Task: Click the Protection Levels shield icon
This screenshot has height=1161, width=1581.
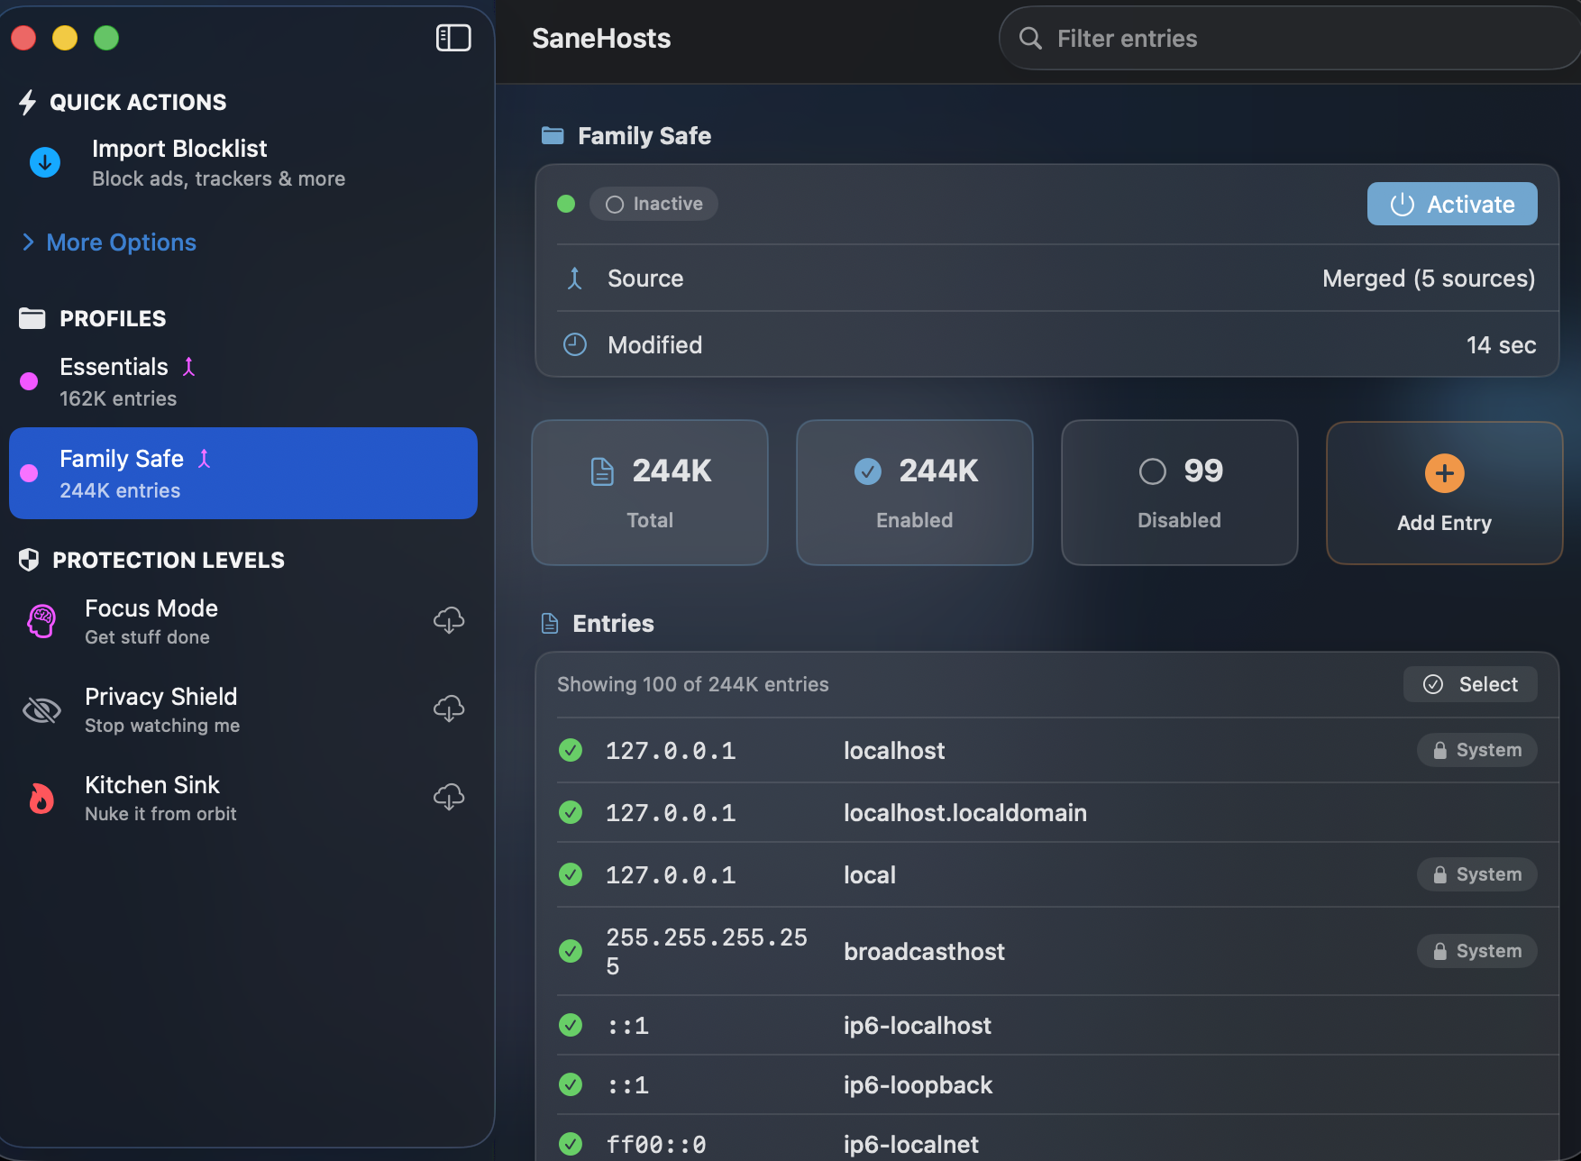Action: [x=29, y=560]
